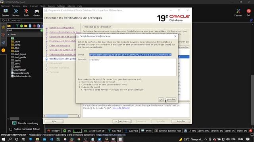The width and height of the screenshot is (254, 142).
Task: Open the Macros menu
Action: point(71,6)
